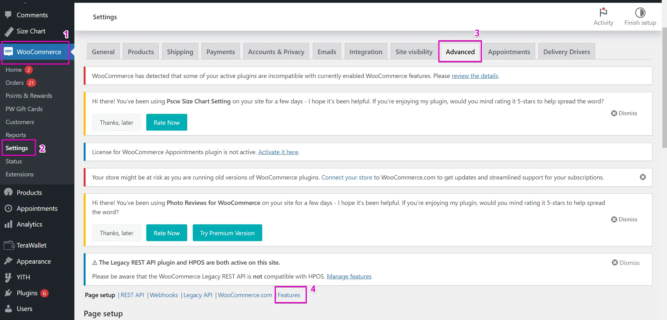Open the Shipping settings tab
This screenshot has height=320, width=667.
180,51
